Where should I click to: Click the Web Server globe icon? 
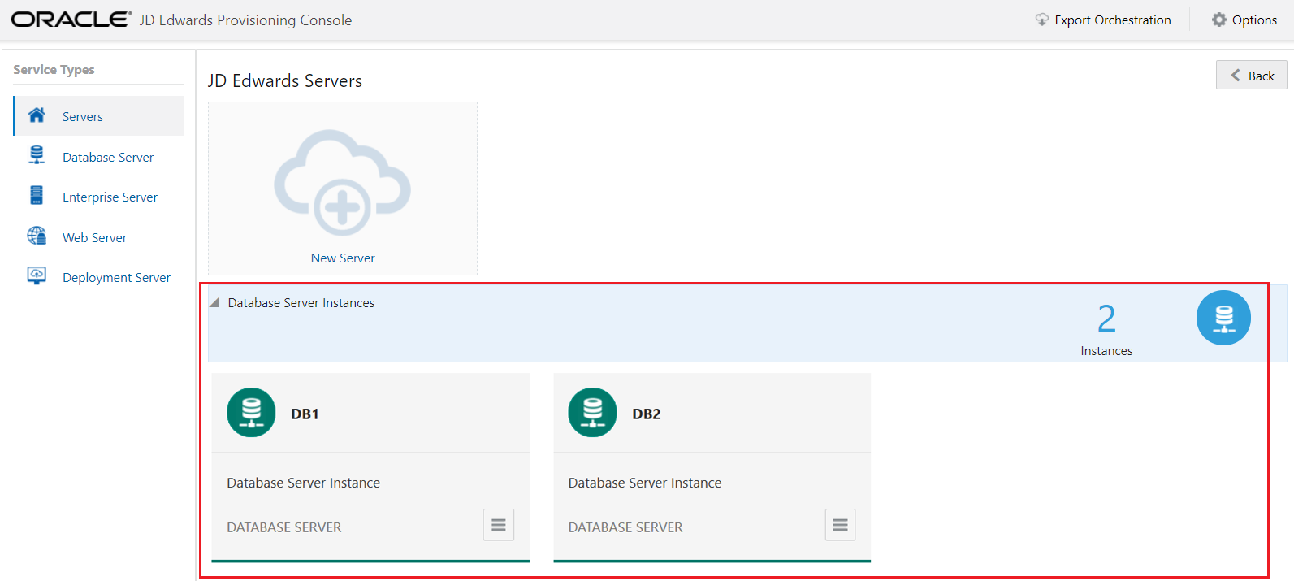coord(37,236)
